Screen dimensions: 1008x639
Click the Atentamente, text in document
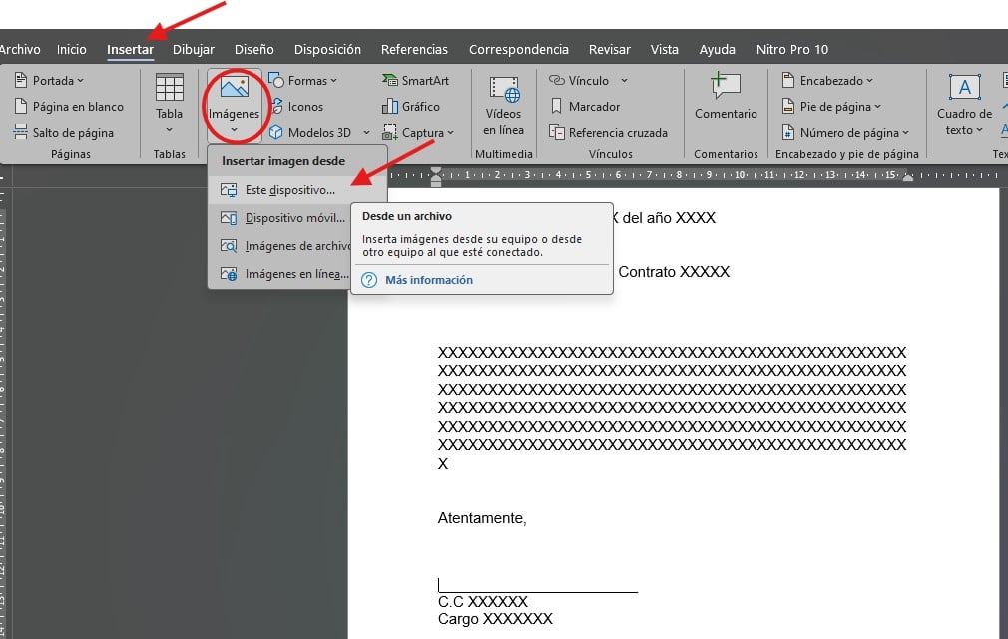tap(482, 518)
